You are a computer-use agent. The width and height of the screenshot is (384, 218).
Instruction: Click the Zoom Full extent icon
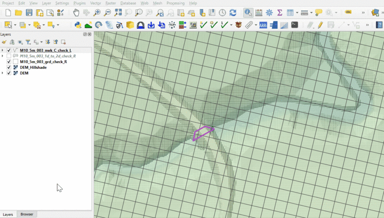[x=118, y=12]
